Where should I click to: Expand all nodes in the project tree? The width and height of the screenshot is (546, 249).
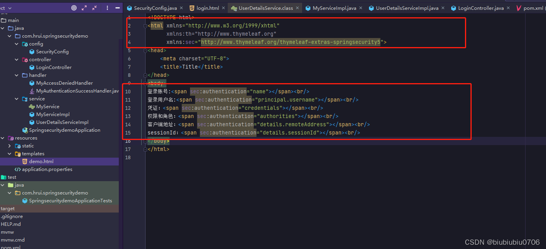point(84,8)
